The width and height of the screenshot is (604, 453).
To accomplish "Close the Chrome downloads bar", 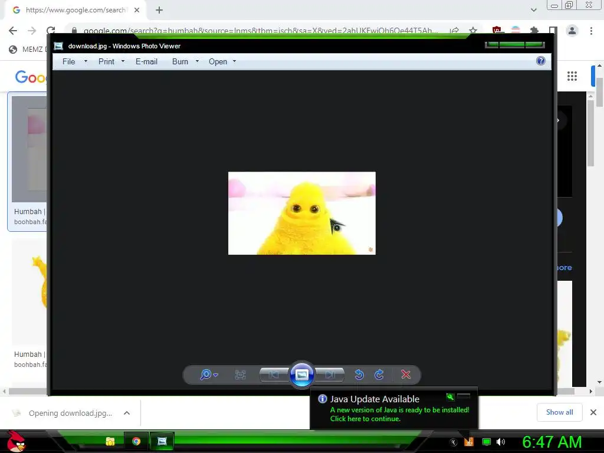I will click(593, 412).
